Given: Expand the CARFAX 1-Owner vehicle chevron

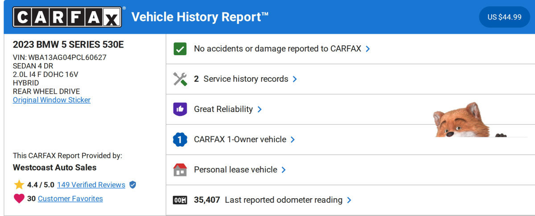Looking at the screenshot, I should tap(293, 140).
